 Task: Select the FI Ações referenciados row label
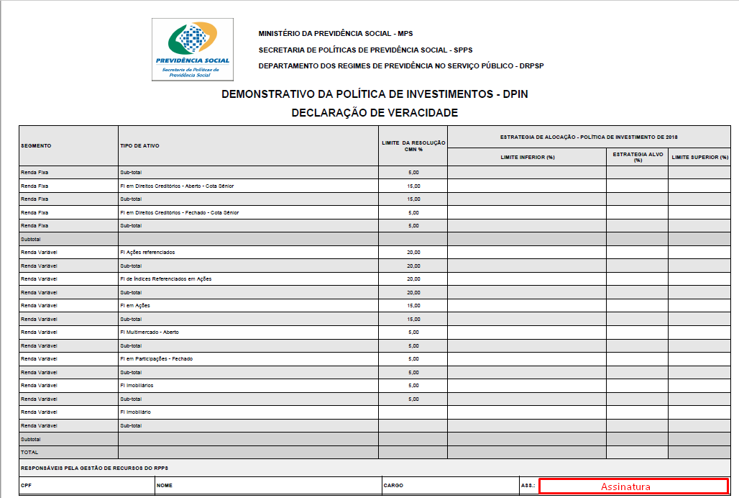click(147, 253)
